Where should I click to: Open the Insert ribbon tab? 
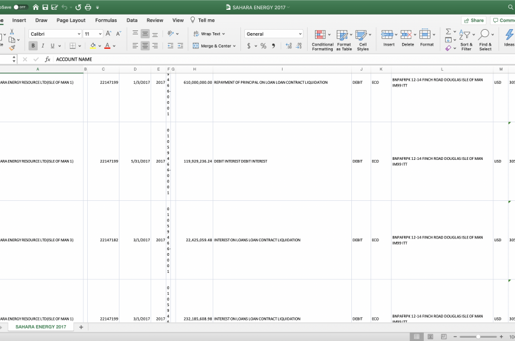19,20
